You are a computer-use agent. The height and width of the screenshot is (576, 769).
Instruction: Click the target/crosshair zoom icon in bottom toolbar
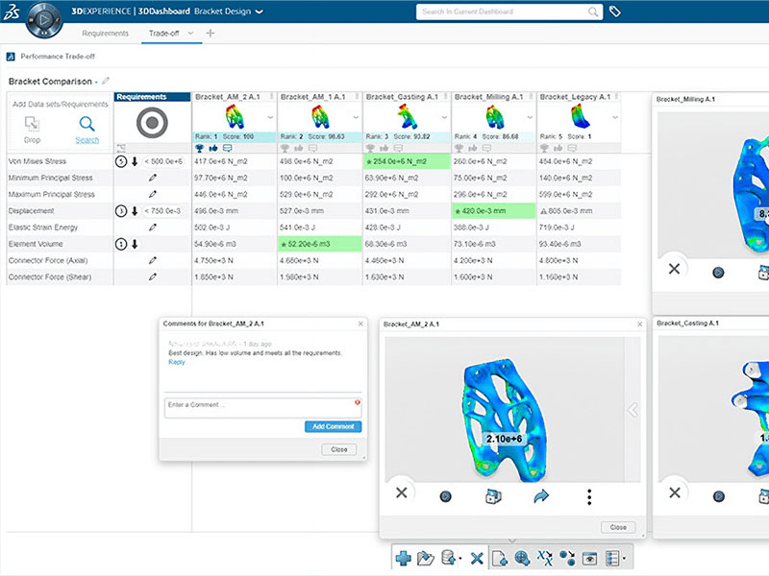521,558
